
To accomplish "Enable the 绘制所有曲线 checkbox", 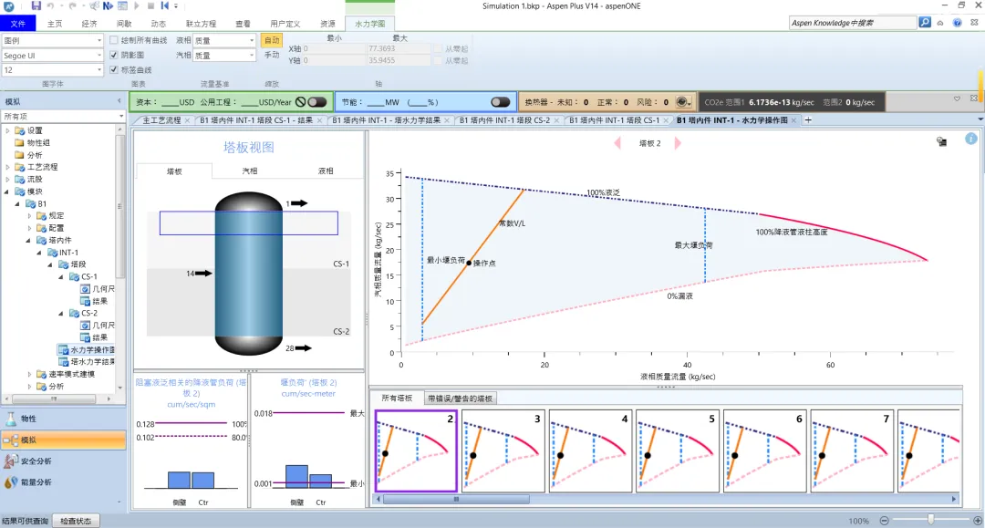I will pos(114,40).
